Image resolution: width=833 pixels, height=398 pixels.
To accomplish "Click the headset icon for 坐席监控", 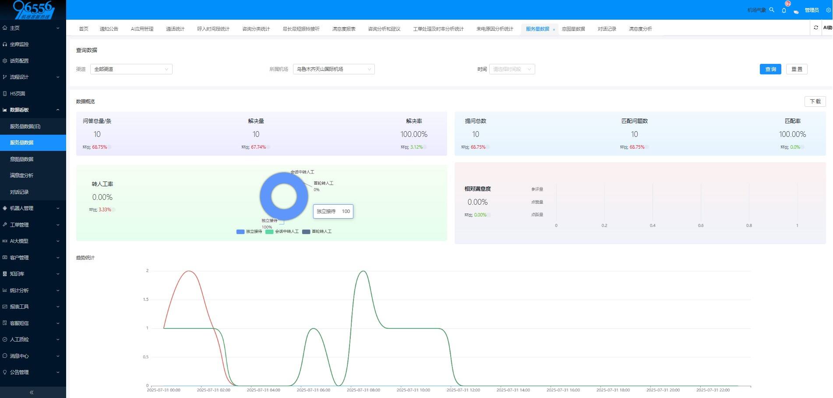I will [5, 44].
